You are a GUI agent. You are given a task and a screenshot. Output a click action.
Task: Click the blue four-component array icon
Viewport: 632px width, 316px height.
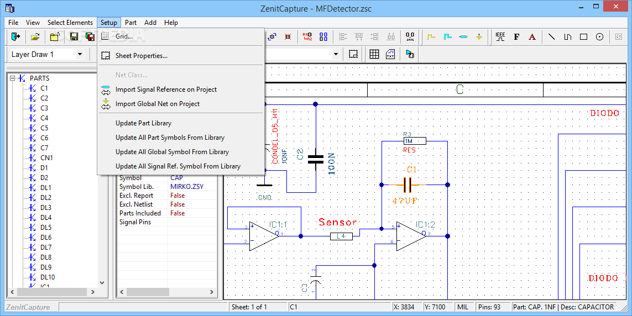(323, 36)
